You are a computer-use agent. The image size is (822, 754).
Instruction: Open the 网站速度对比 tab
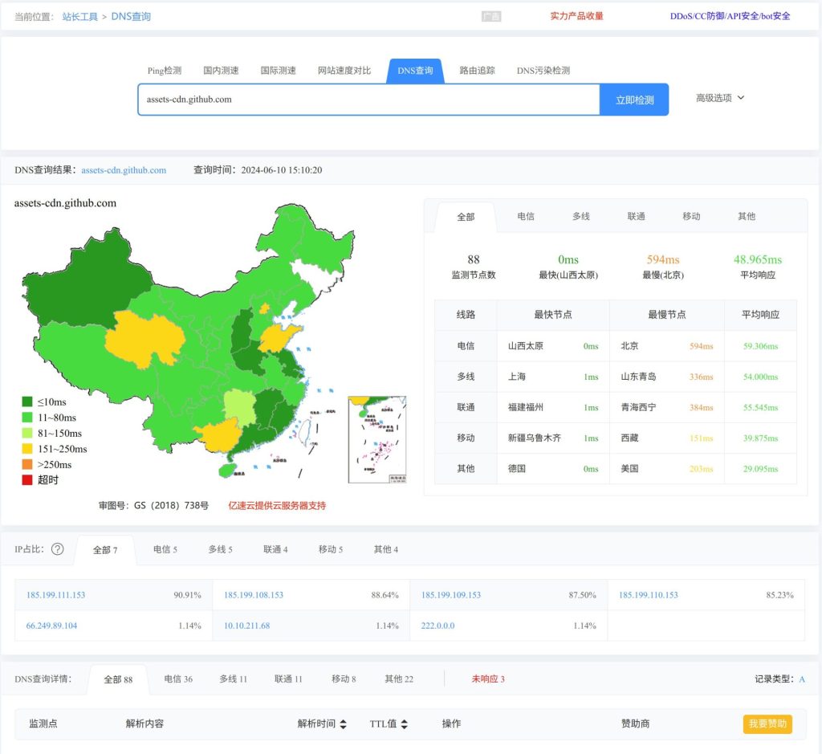[x=344, y=71]
